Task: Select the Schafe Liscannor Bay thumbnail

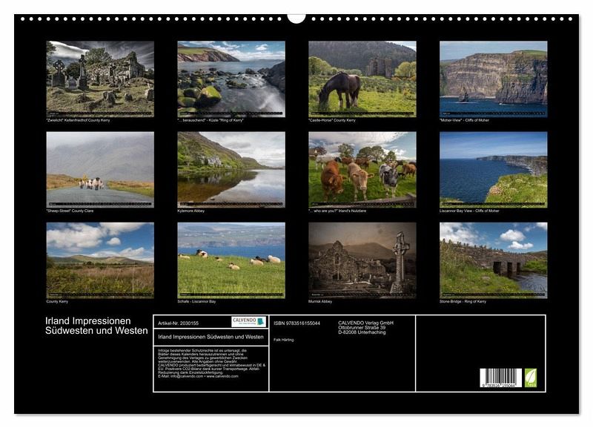Action: (231, 260)
